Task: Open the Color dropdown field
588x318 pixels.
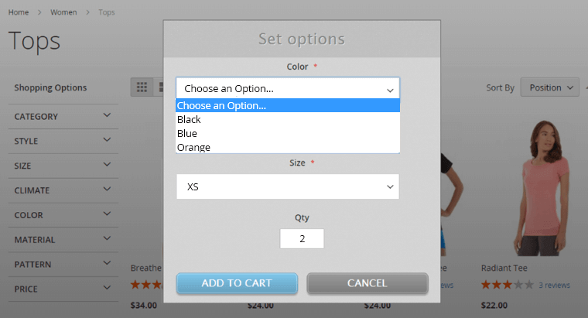Action: (288, 88)
